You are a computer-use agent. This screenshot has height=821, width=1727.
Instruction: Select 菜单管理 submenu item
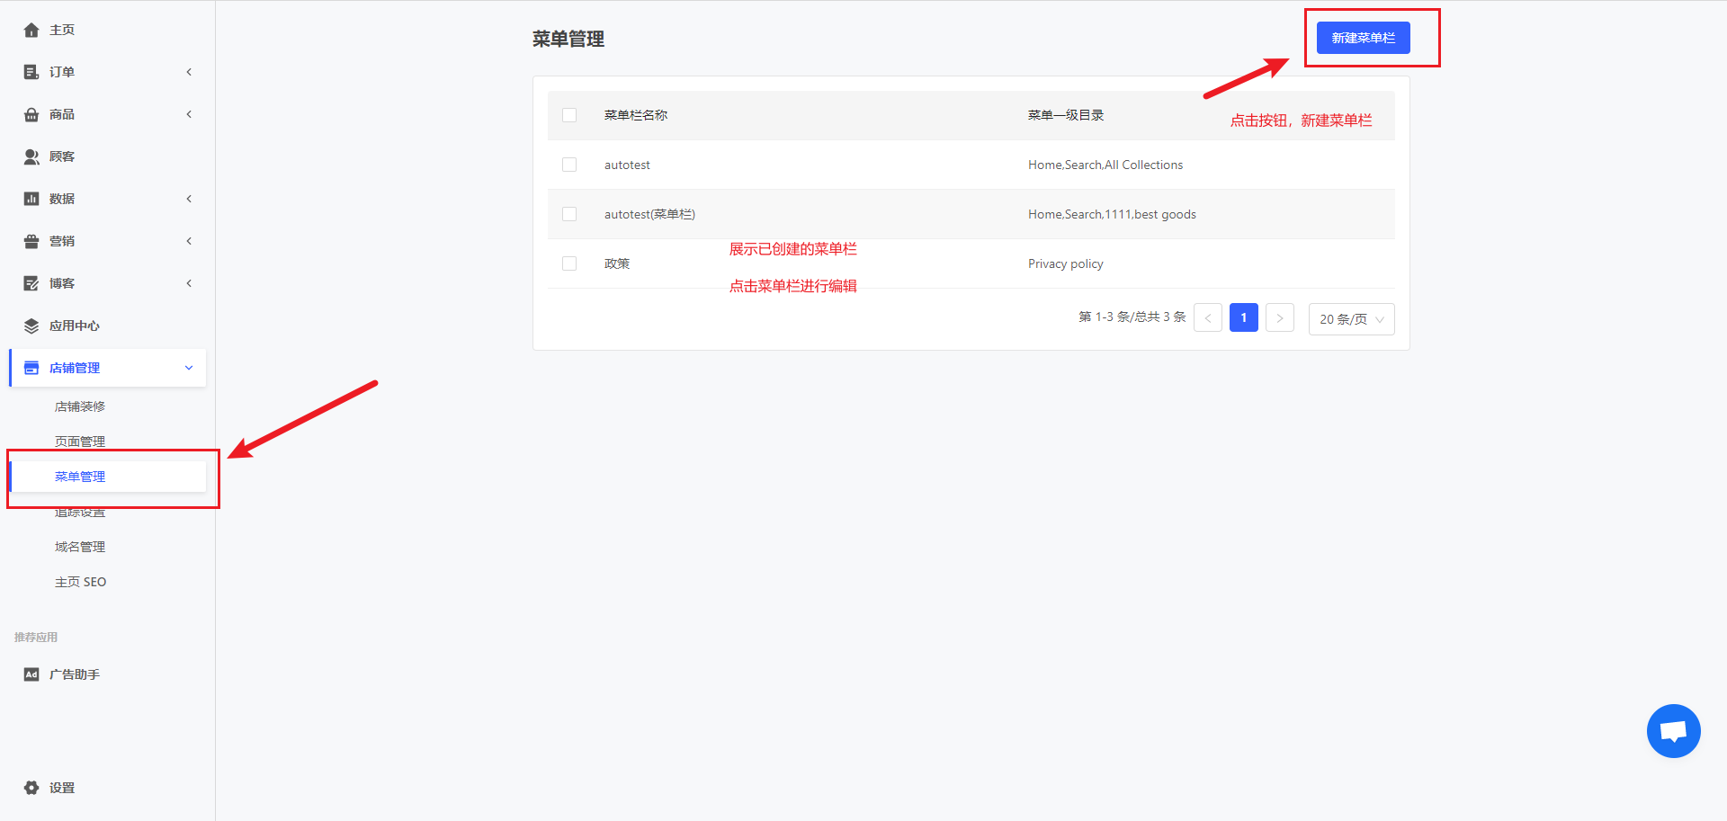coord(80,477)
